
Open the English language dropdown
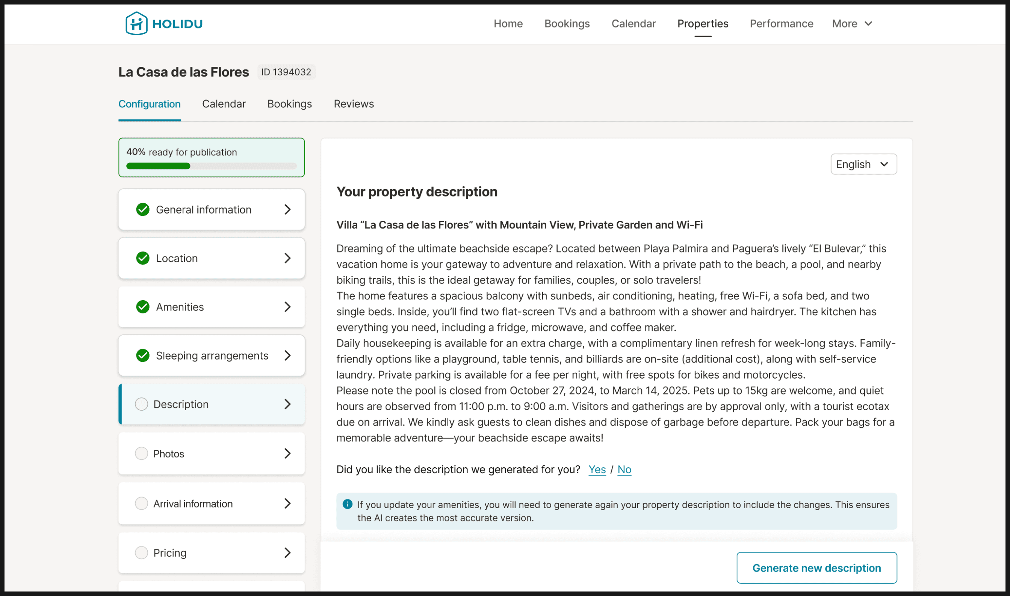(x=863, y=164)
